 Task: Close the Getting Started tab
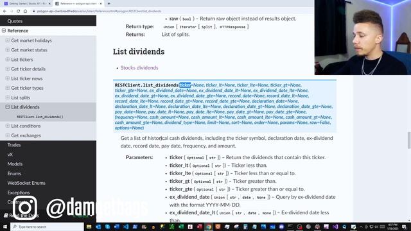point(49,4)
